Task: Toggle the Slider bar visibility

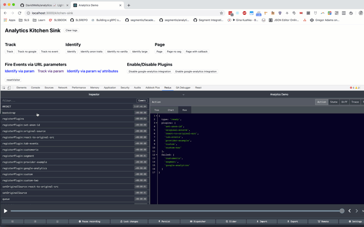Action: [x=231, y=222]
